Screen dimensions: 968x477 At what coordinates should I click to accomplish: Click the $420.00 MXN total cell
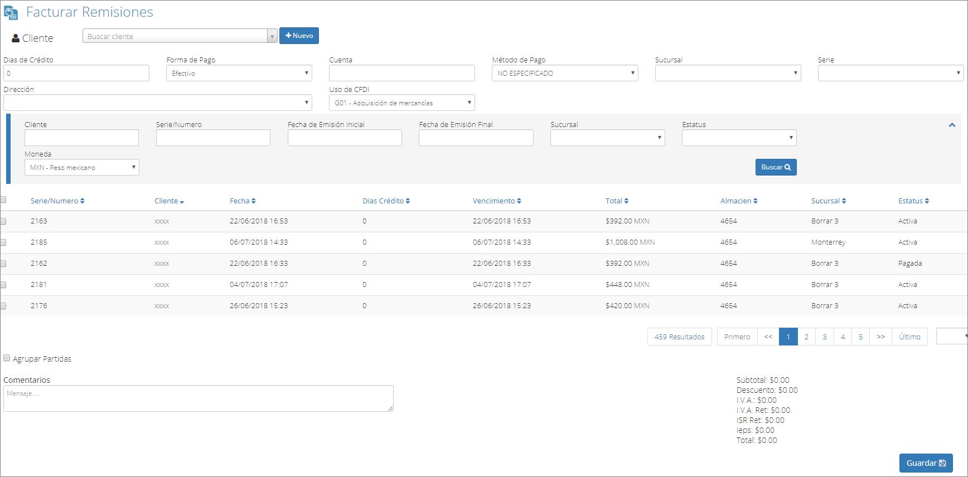tap(627, 306)
